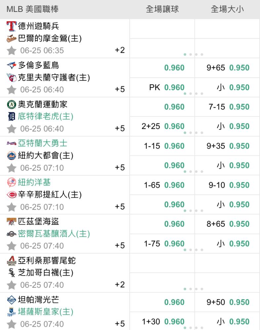Image resolution: width=260 pixels, height=330 pixels.
Task: Select over 9+50 0.950 for Rays game
Action: [227, 302]
